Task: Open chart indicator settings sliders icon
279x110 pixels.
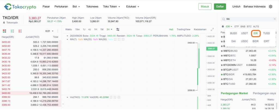Action: (x=118, y=29)
